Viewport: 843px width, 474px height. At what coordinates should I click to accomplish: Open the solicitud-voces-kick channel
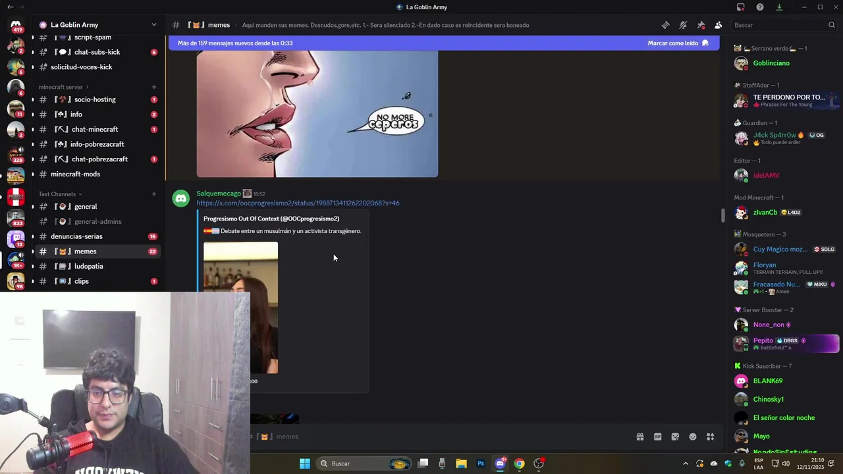[97, 67]
